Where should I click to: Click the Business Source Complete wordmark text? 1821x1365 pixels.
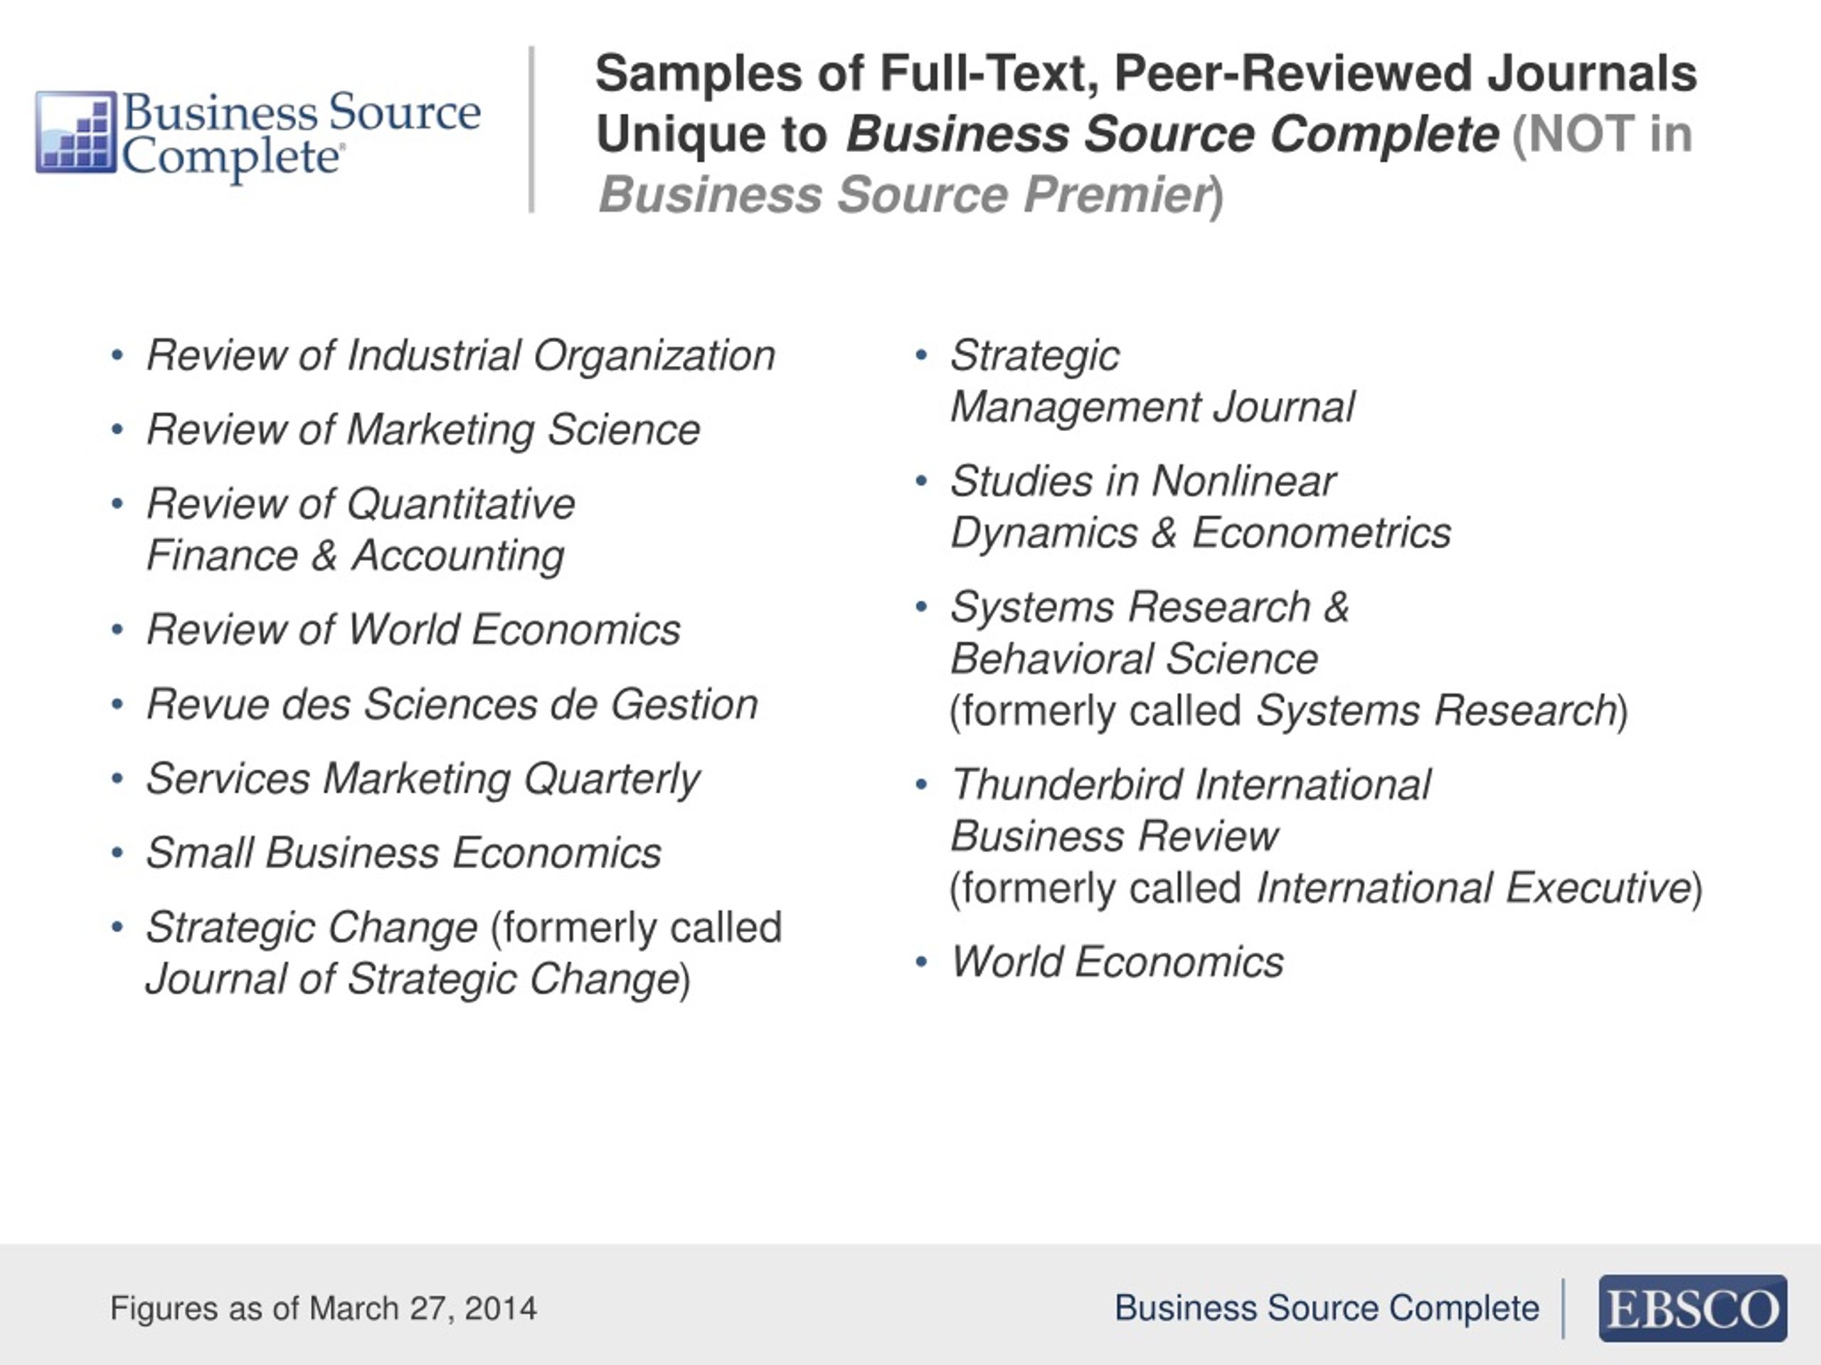pos(300,133)
